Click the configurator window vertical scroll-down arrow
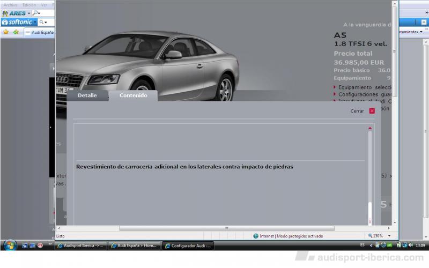Screen dimensions: 429x268 point(395,222)
